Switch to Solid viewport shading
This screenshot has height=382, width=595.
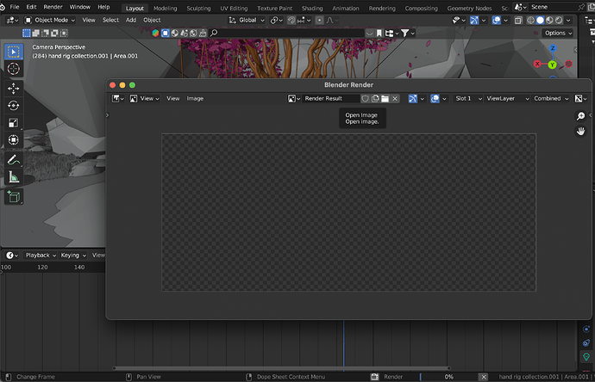click(x=540, y=20)
